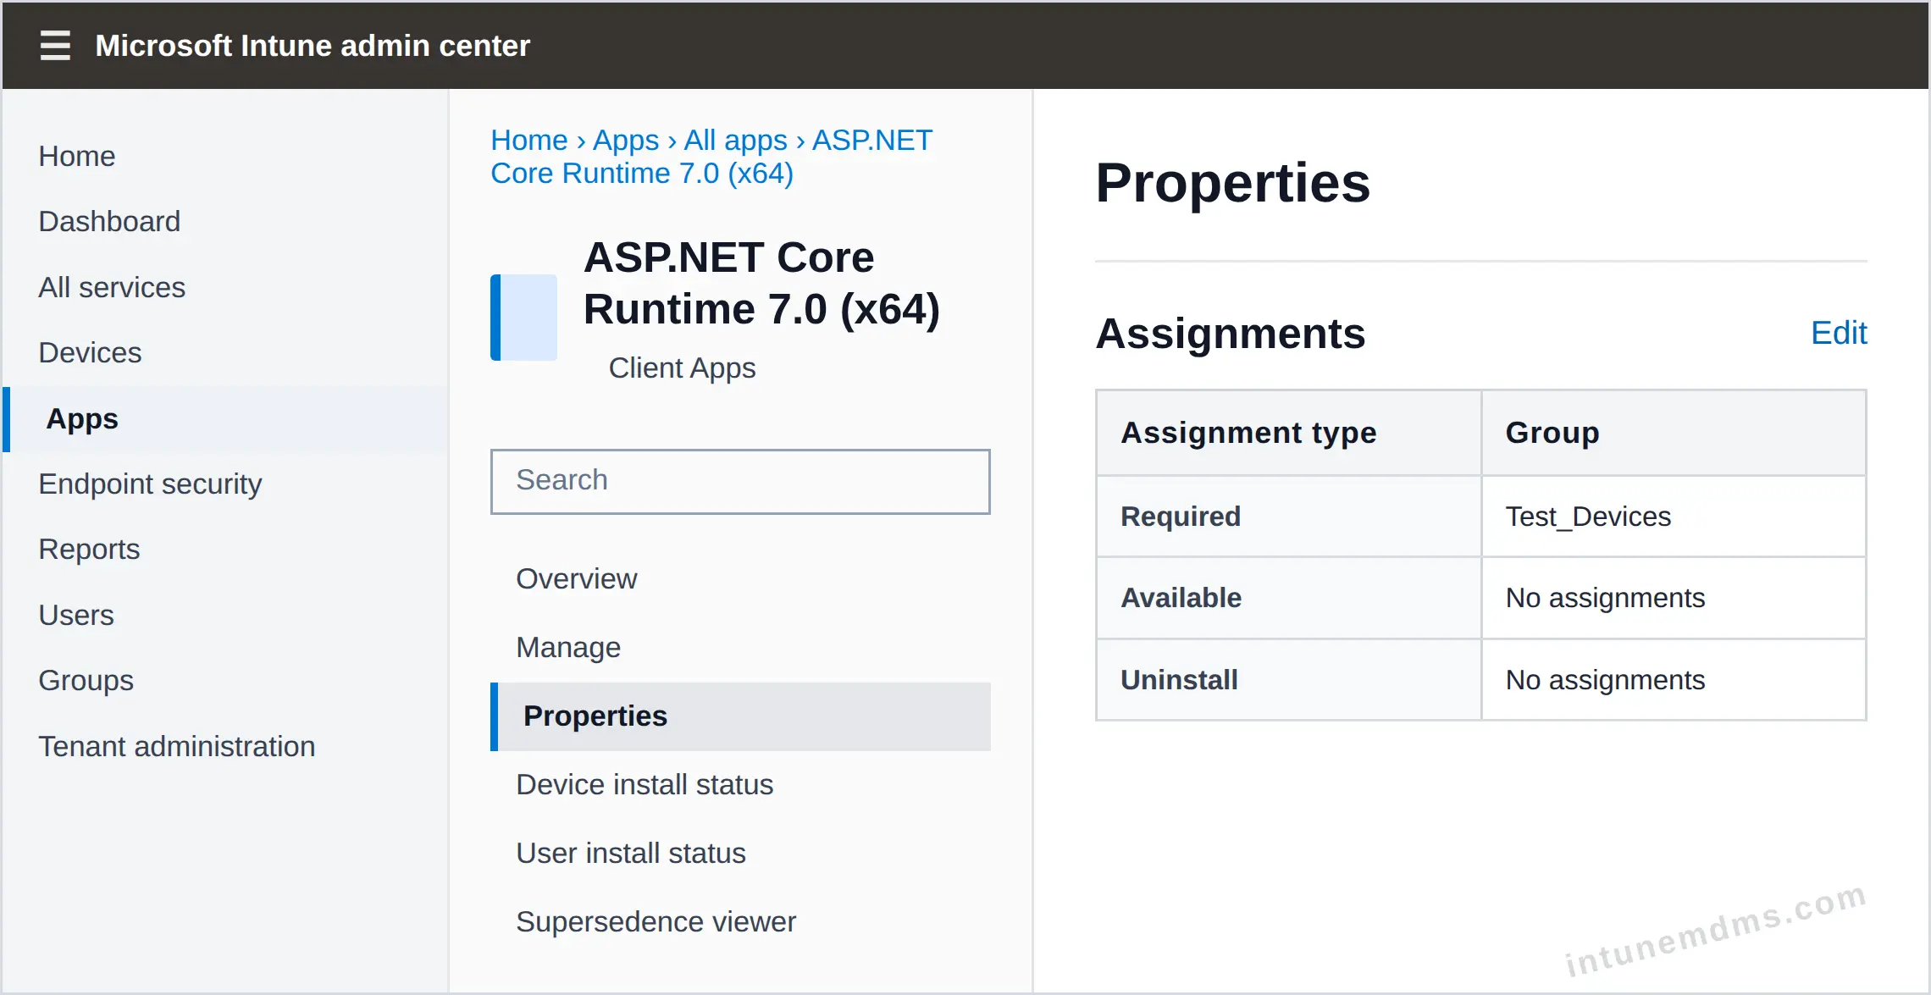Select the Required row label
Image resolution: width=1931 pixels, height=995 pixels.
[x=1181, y=517]
